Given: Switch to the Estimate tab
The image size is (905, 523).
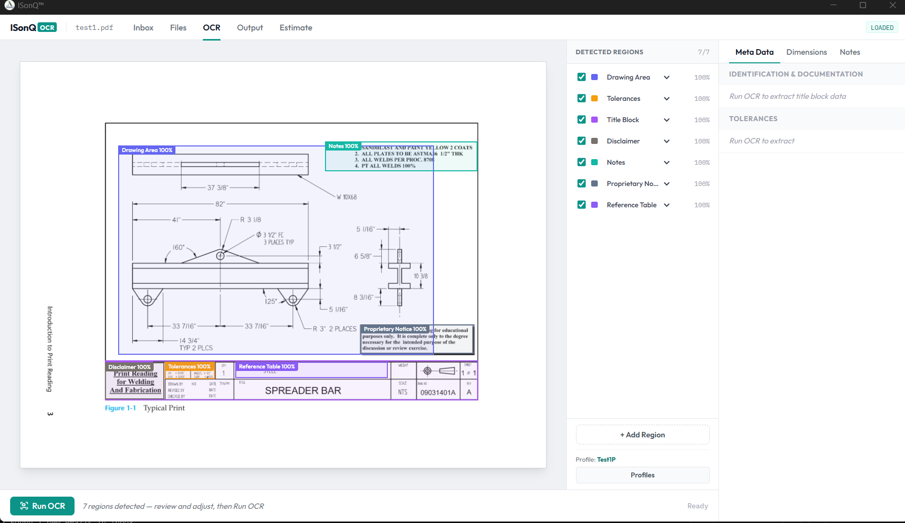Looking at the screenshot, I should (296, 28).
